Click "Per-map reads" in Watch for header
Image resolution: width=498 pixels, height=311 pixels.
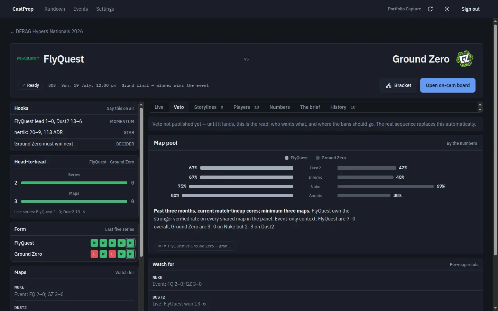464,265
